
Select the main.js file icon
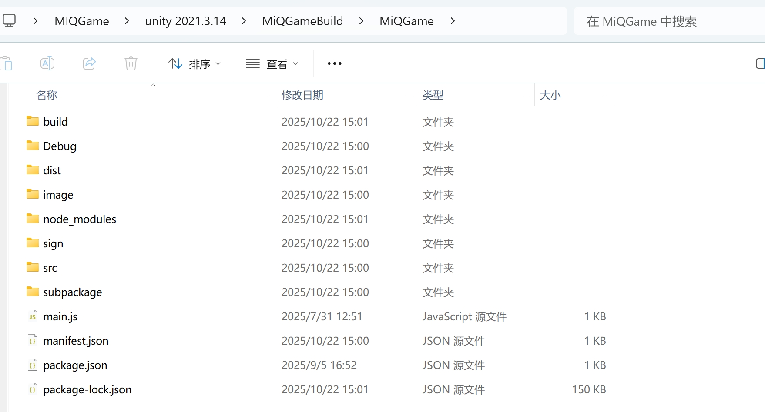(x=33, y=316)
